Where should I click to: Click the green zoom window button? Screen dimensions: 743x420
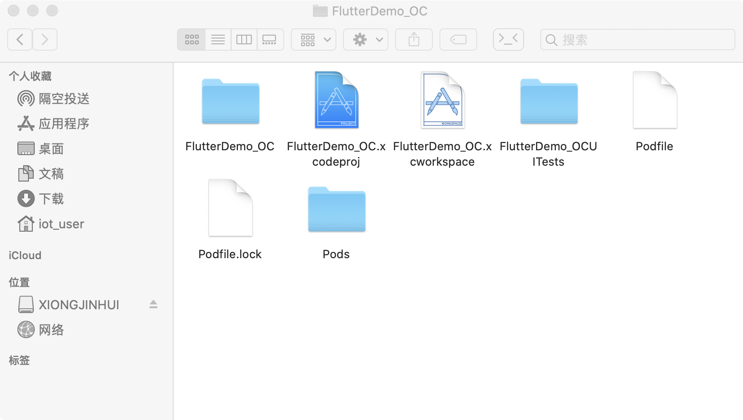[x=52, y=11]
